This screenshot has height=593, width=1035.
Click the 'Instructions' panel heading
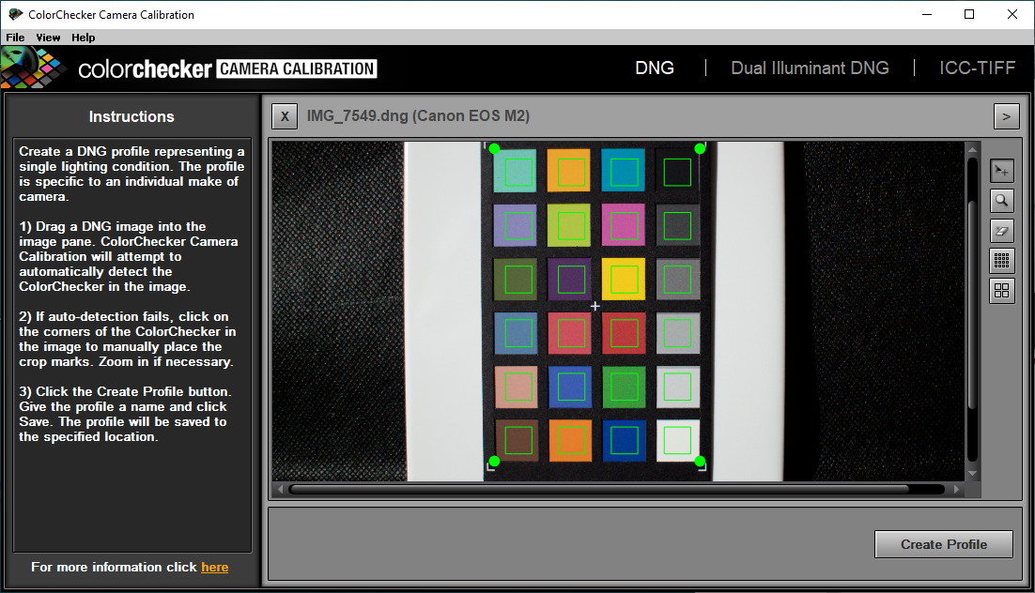131,116
